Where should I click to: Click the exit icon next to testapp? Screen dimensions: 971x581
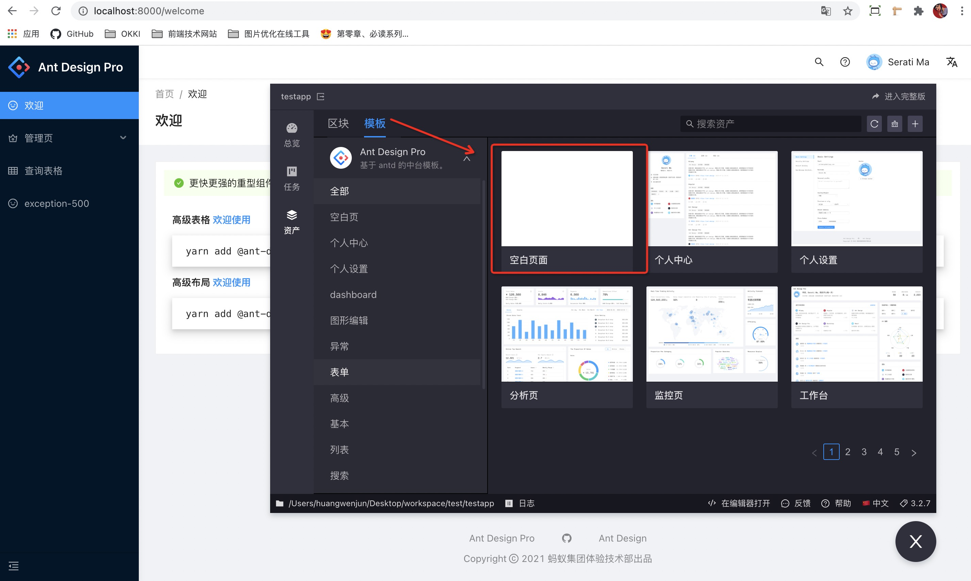pos(320,96)
